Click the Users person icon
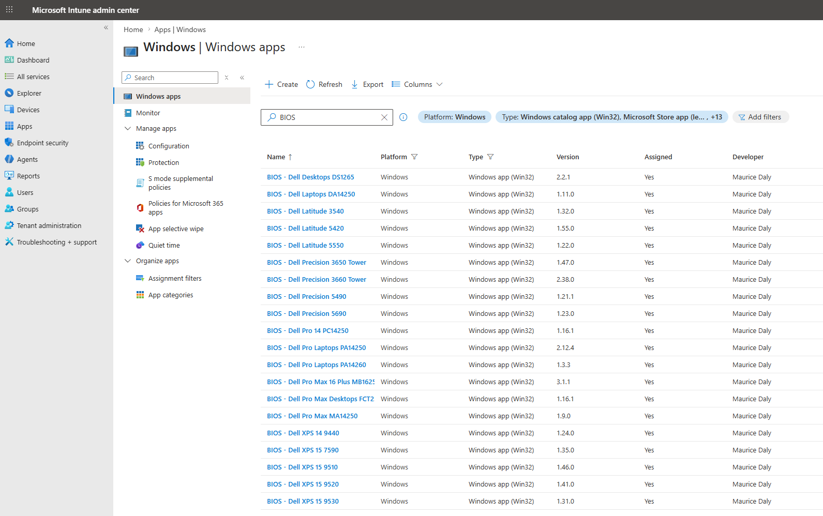 (x=9, y=192)
